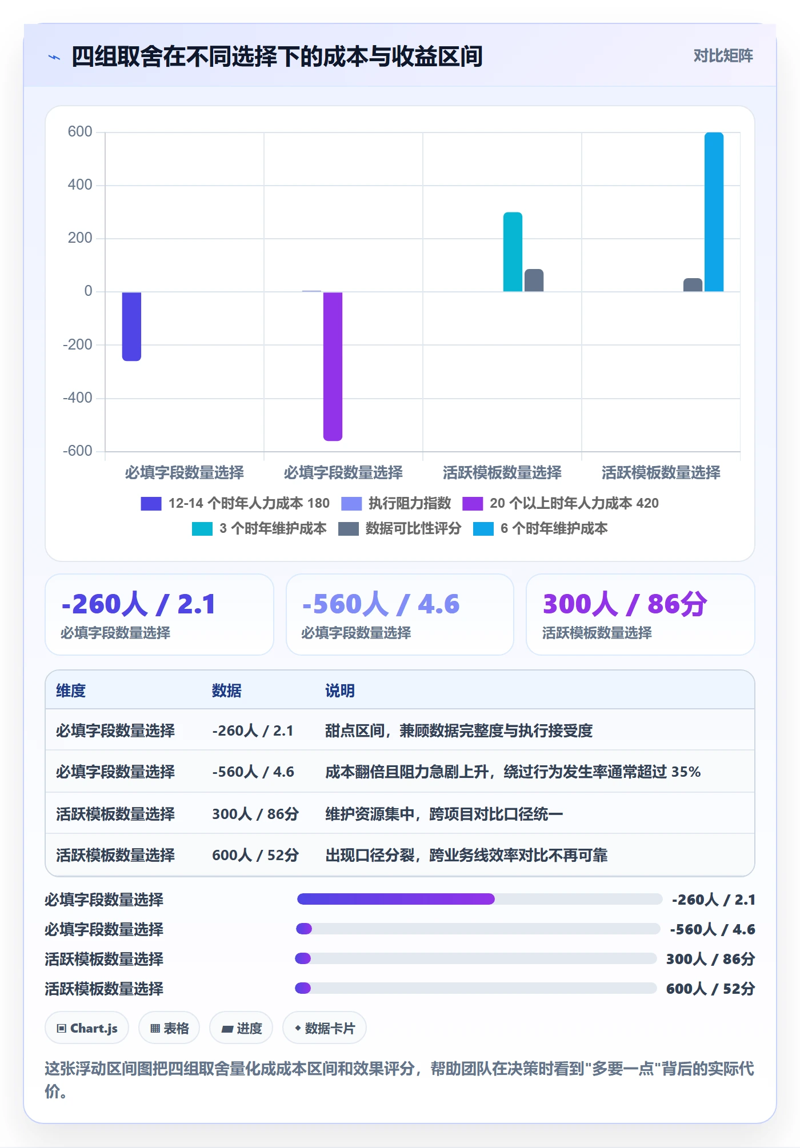Click the teal 300 bar in chart

click(513, 252)
